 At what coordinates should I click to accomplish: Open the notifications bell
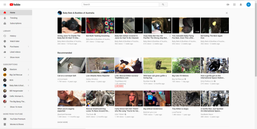click(x=241, y=5)
